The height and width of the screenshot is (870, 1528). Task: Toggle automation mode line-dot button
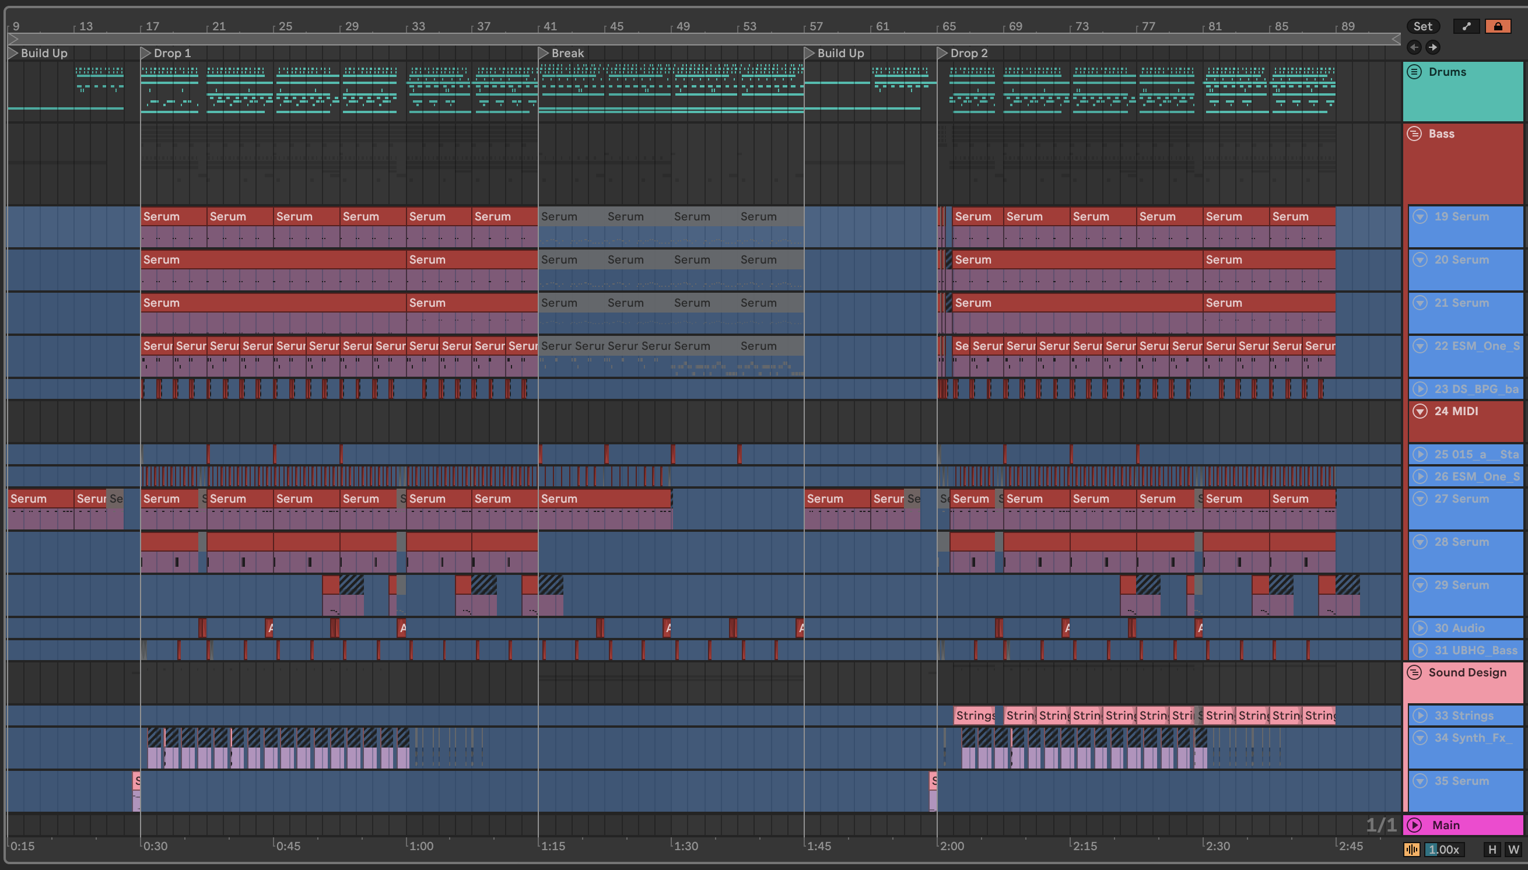pos(1466,26)
